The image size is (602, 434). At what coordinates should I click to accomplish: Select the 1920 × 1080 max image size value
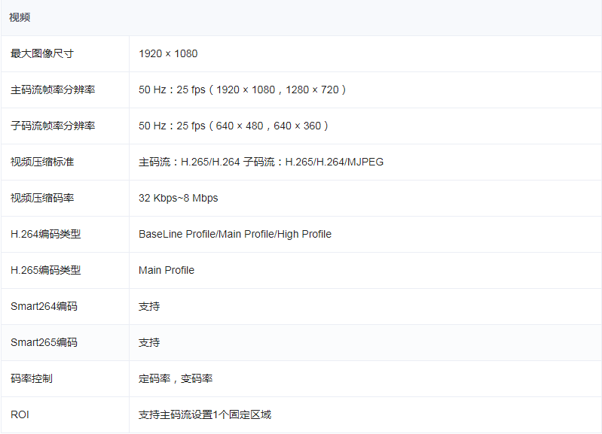pyautogui.click(x=168, y=53)
